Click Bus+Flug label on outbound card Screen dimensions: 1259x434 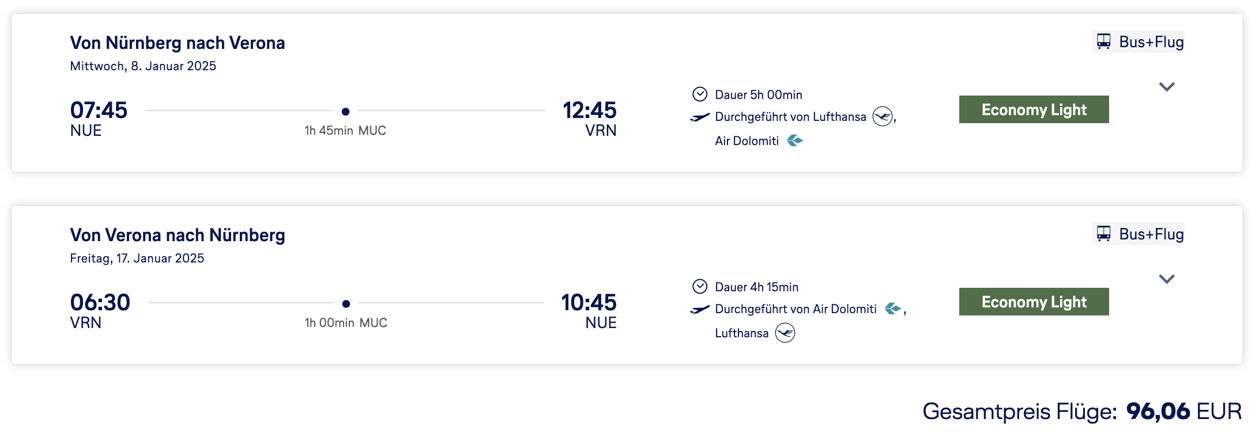(1151, 42)
